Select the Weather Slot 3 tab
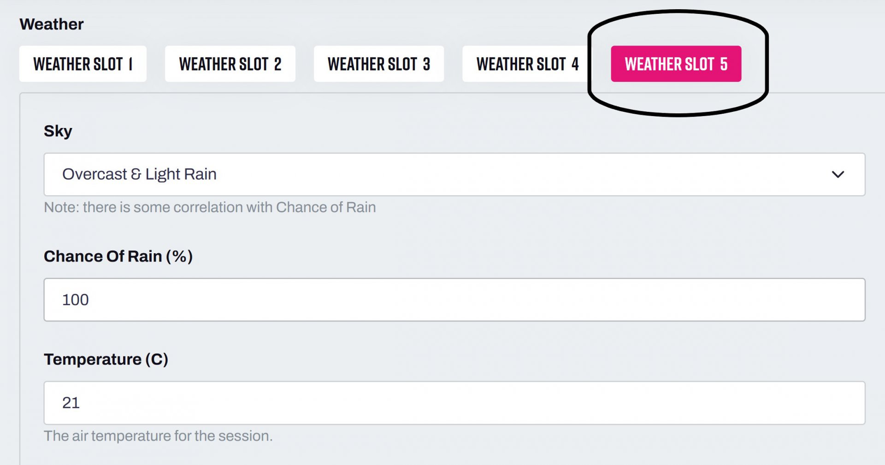The image size is (885, 465). (x=378, y=64)
